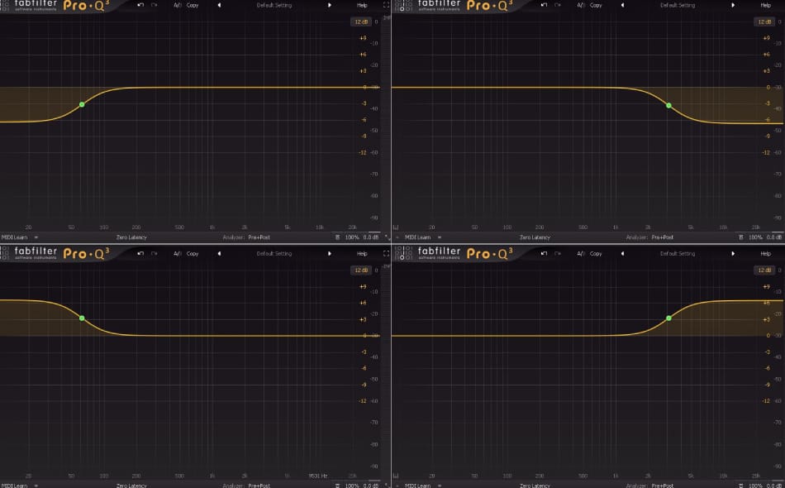Select the green high-shelf boost band node, bottom-right window
Image resolution: width=785 pixels, height=488 pixels.
tap(668, 318)
